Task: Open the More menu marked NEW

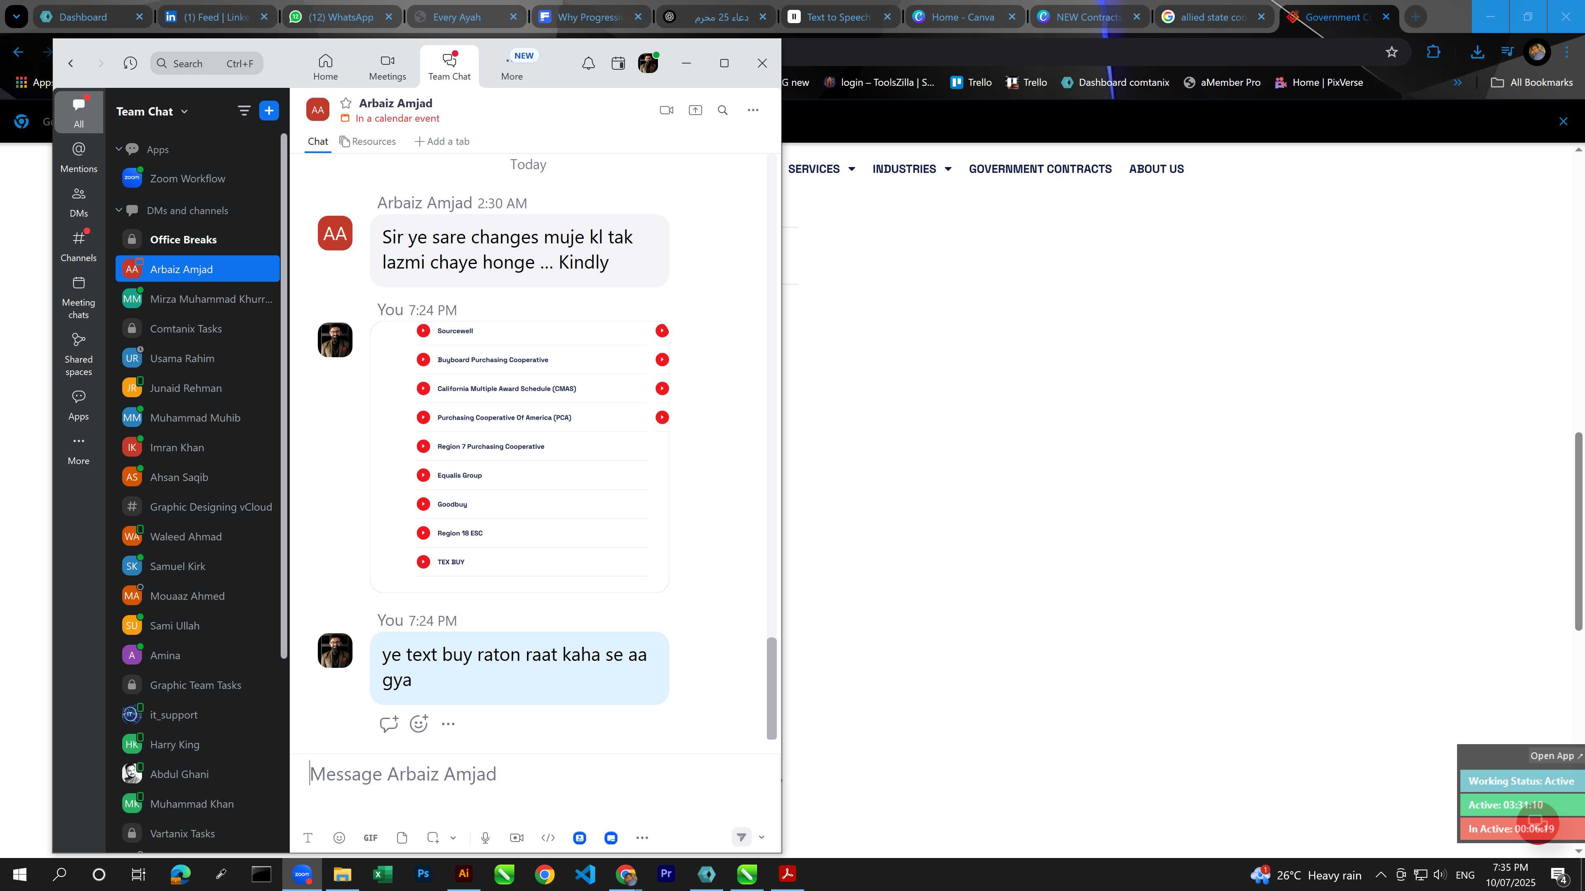Action: 512,67
